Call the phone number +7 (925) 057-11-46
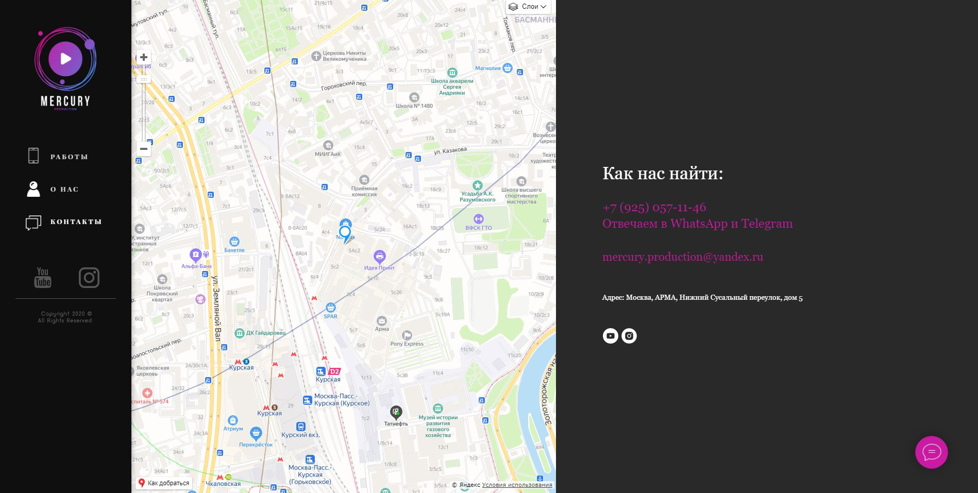978x493 pixels. click(x=654, y=207)
